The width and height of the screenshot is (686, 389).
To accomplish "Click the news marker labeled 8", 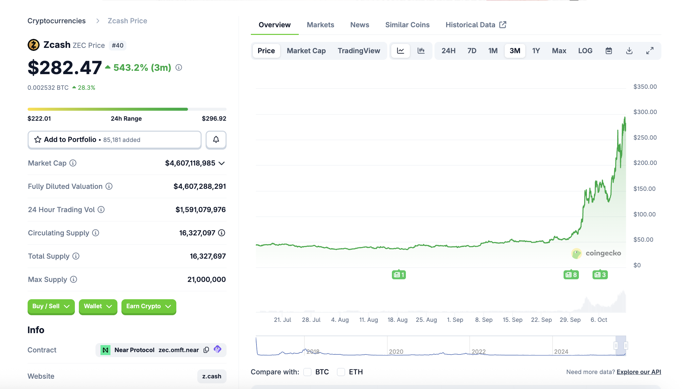I will coord(571,275).
